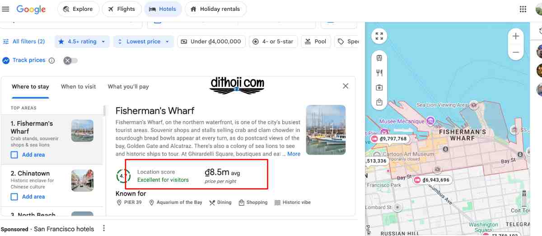Click the Track prices trend icon
The width and height of the screenshot is (542, 236).
click(6, 61)
